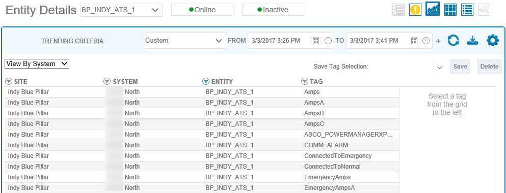Click the Save button
506x193 pixels.
(x=460, y=67)
